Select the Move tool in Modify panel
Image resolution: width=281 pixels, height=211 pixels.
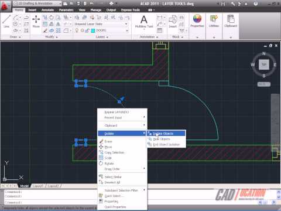36,22
